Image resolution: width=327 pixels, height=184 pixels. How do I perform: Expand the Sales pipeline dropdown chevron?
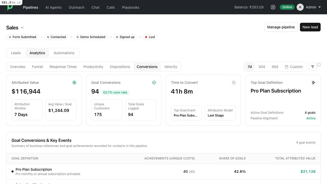click(x=22, y=28)
